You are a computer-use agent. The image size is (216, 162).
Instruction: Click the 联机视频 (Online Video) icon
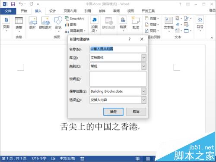[108, 23]
